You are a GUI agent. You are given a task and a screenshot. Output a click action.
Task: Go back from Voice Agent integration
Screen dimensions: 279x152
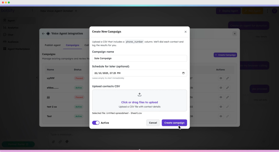43,33
